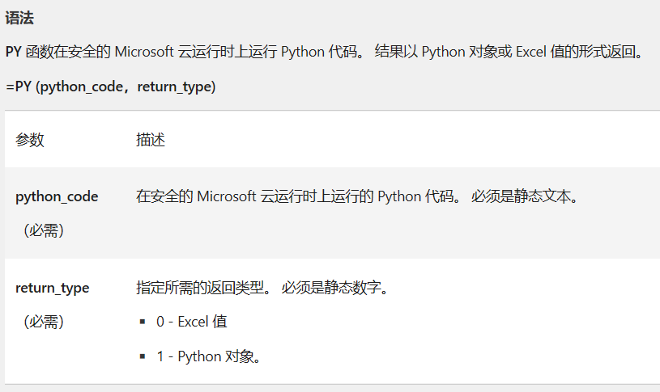
Task: Click the (必需) label under python_code
Action: click(44, 230)
